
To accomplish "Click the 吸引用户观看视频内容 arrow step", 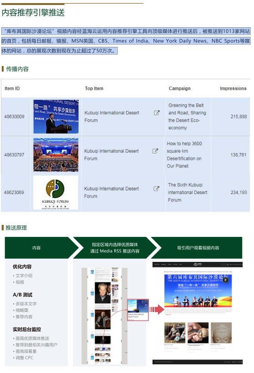I will (198, 248).
